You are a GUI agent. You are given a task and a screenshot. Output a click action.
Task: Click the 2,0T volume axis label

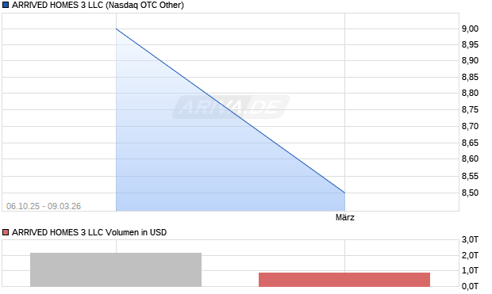(x=470, y=255)
